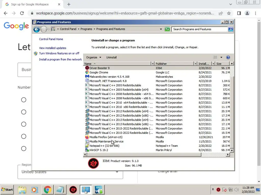Sort the list by Name column header
The width and height of the screenshot is (261, 195).
(x=117, y=64)
